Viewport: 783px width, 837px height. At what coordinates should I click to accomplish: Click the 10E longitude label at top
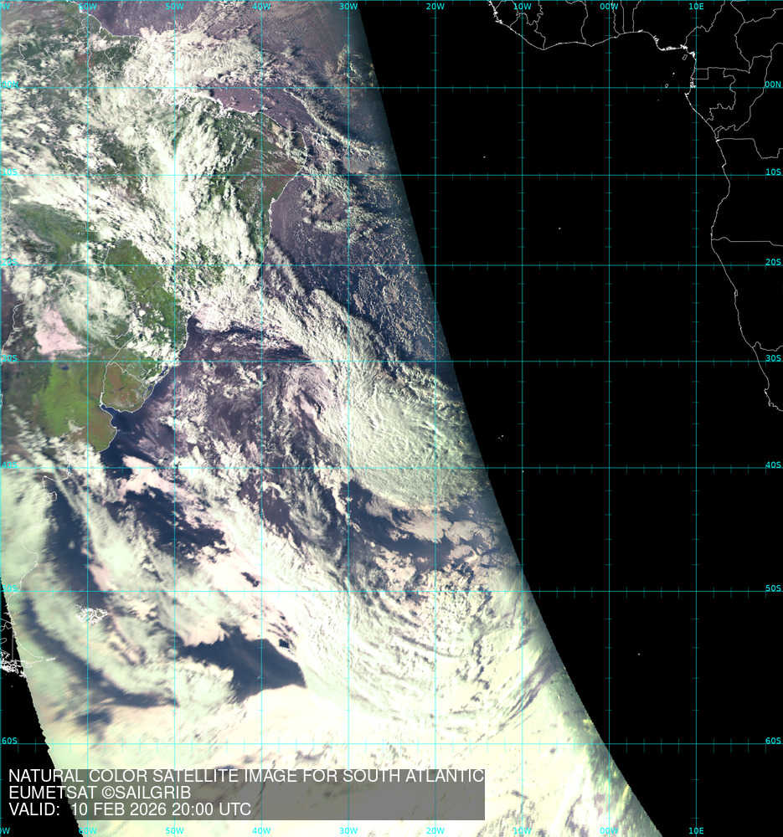click(x=695, y=7)
